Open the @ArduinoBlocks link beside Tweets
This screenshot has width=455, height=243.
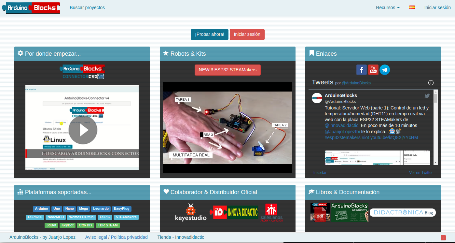pyautogui.click(x=356, y=83)
